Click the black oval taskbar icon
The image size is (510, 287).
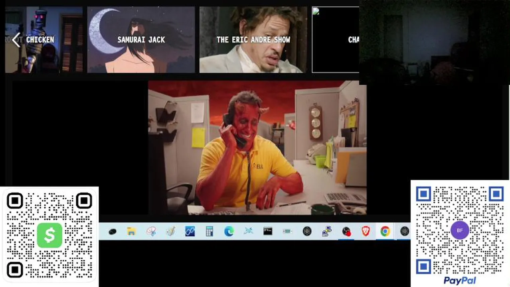point(112,231)
